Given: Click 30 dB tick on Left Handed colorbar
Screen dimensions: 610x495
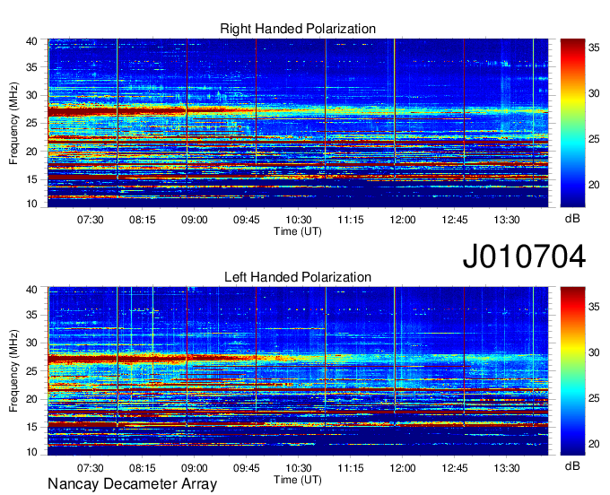Looking at the screenshot, I should point(594,352).
